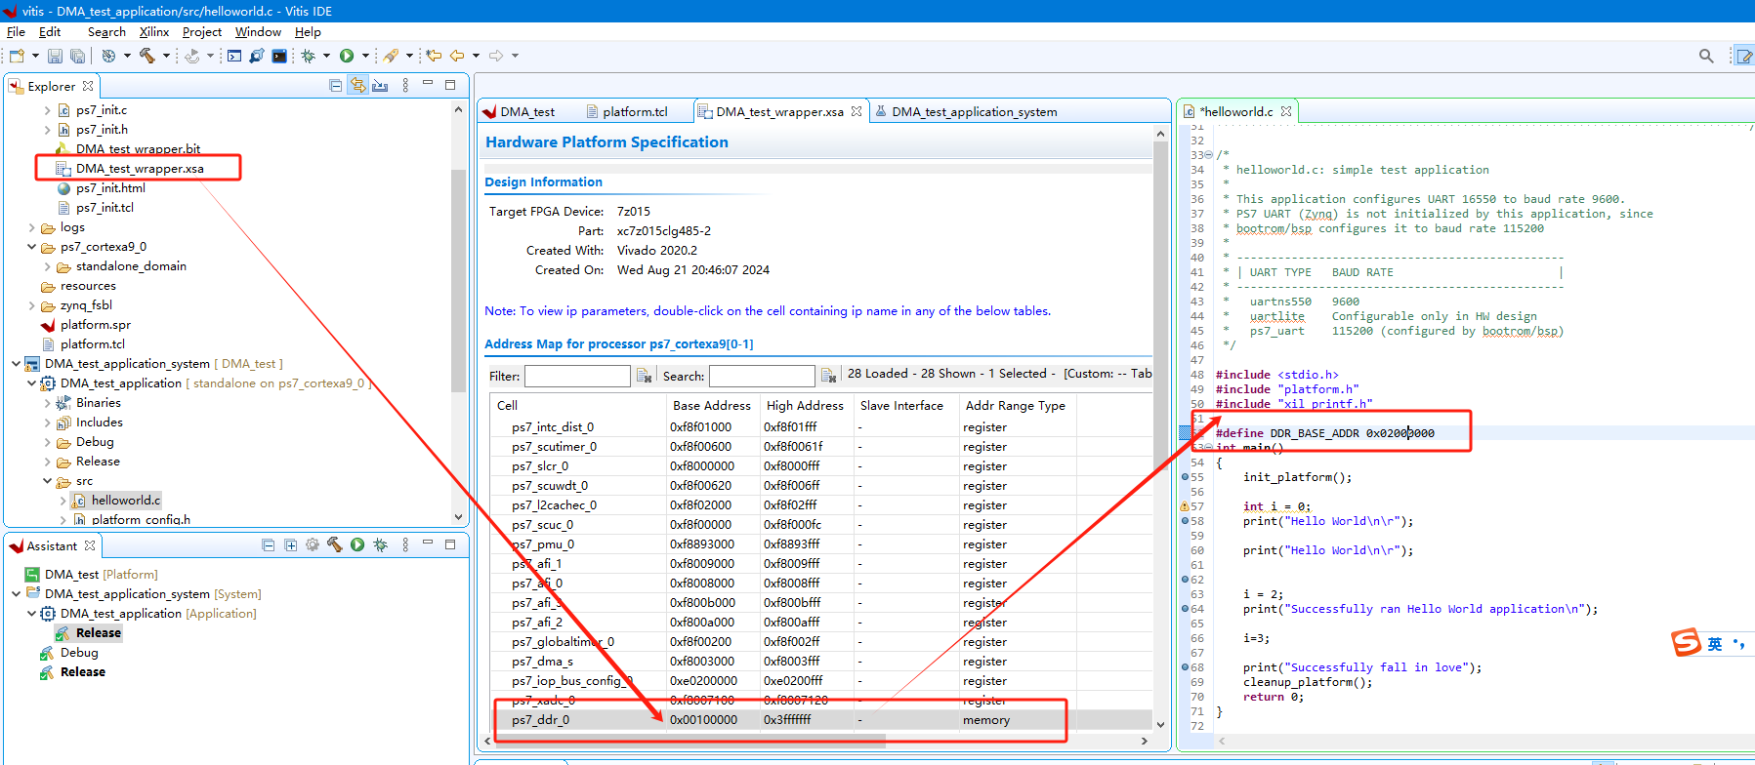Click the Save All toolbar icon
Screen dimensions: 1755x765
pyautogui.click(x=77, y=56)
